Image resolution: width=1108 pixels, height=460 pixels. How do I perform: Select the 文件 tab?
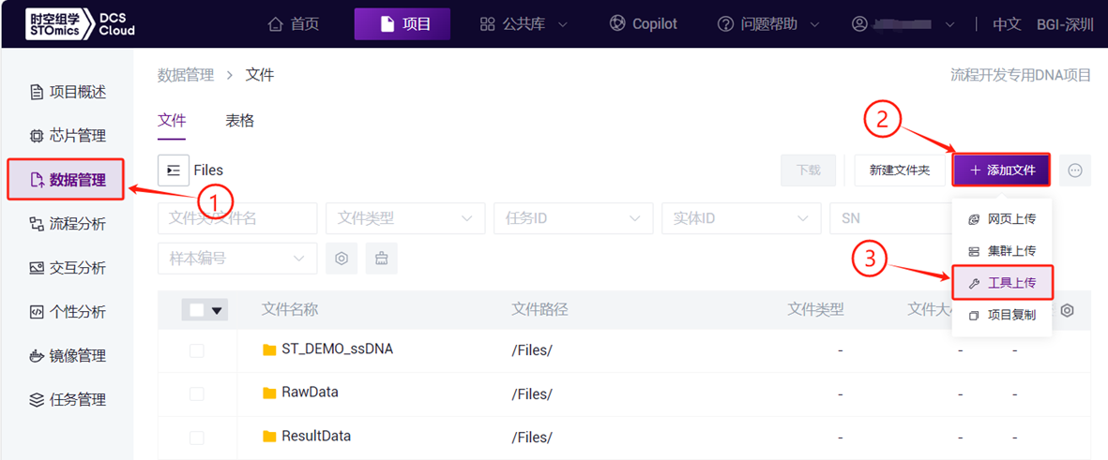click(x=171, y=121)
